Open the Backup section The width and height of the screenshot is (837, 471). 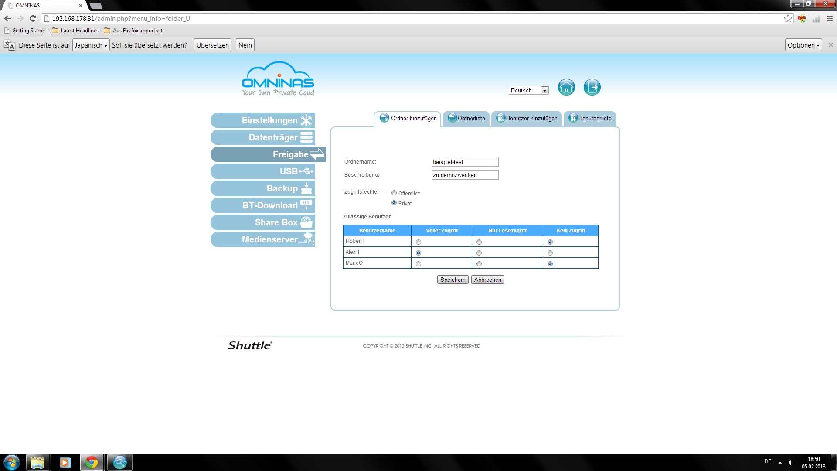coord(263,188)
